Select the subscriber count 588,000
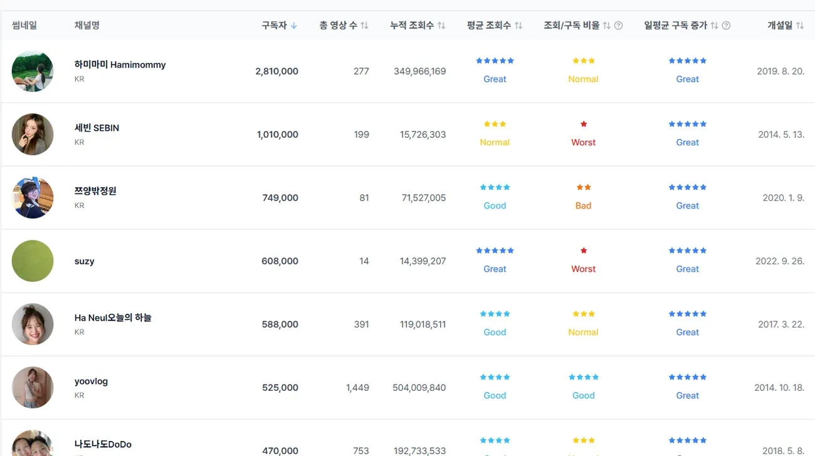815x456 pixels. point(280,324)
